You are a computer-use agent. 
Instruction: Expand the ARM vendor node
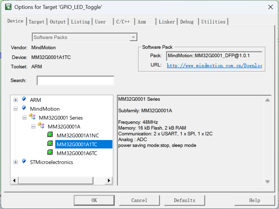pyautogui.click(x=16, y=100)
